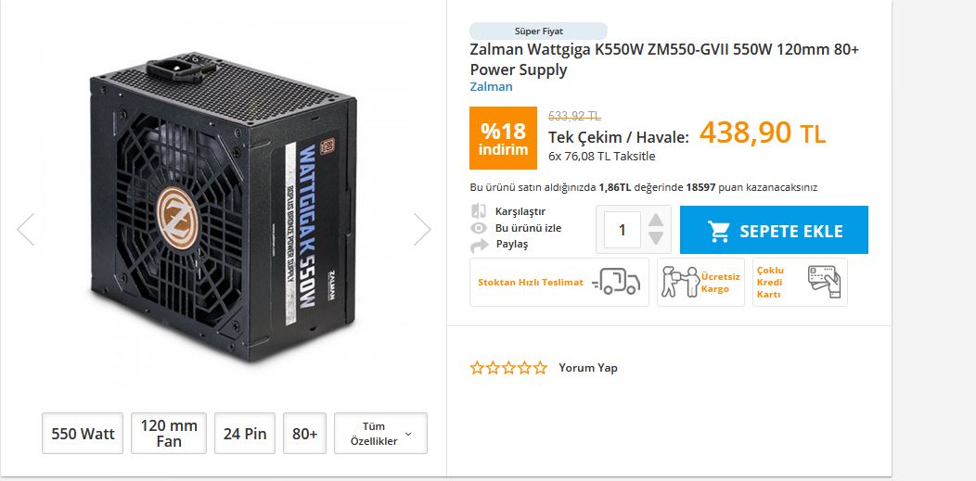The width and height of the screenshot is (976, 481).
Task: Select the 120 mm Fan feature tag
Action: pos(168,433)
